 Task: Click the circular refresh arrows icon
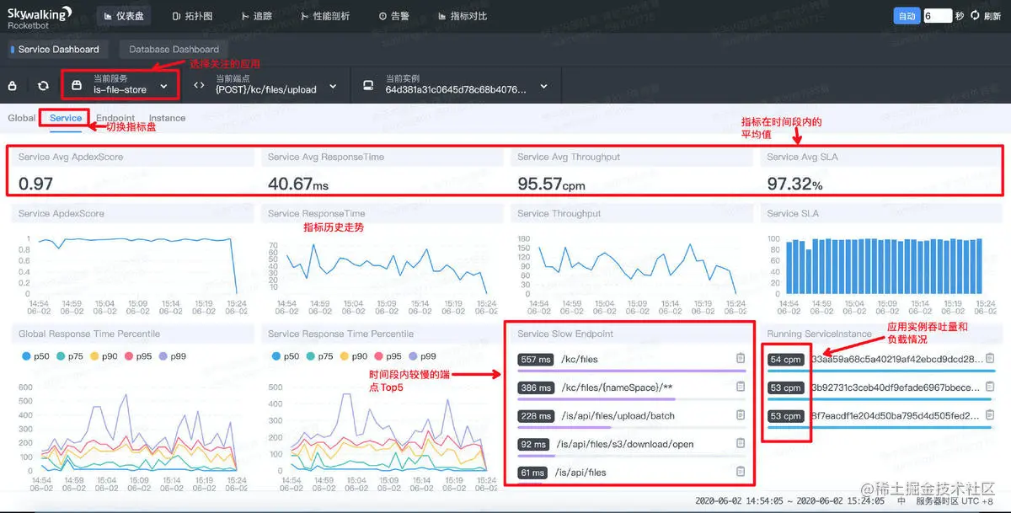click(42, 86)
